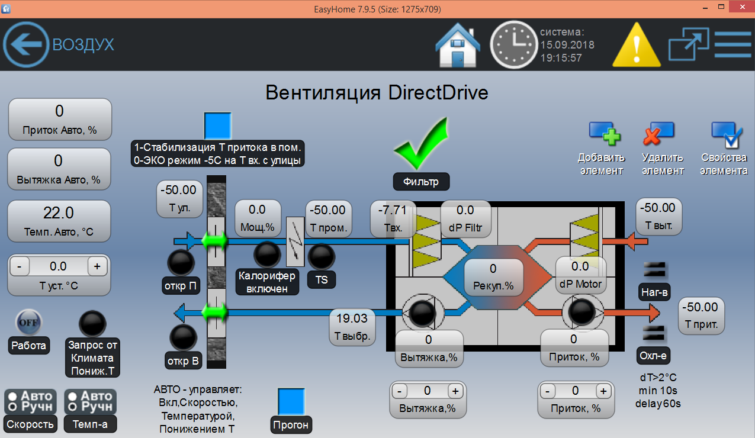Decrease Вытяжка,% with minus button
Viewport: 755px width, 438px height.
tap(400, 391)
